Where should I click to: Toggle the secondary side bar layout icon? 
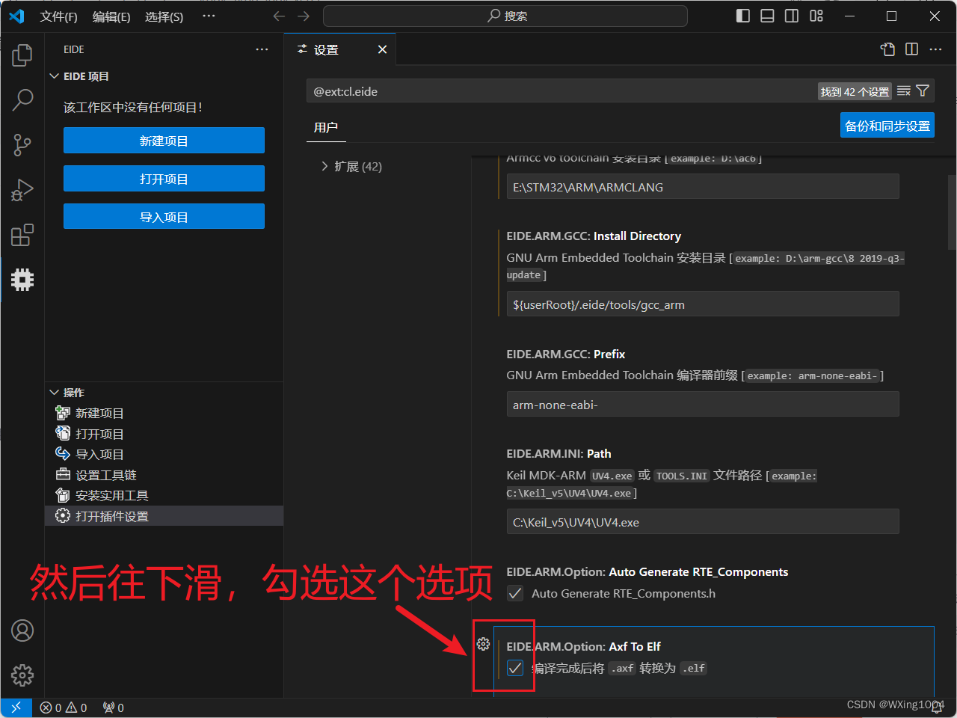[x=791, y=16]
